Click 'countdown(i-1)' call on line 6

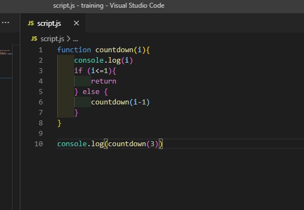(x=120, y=102)
